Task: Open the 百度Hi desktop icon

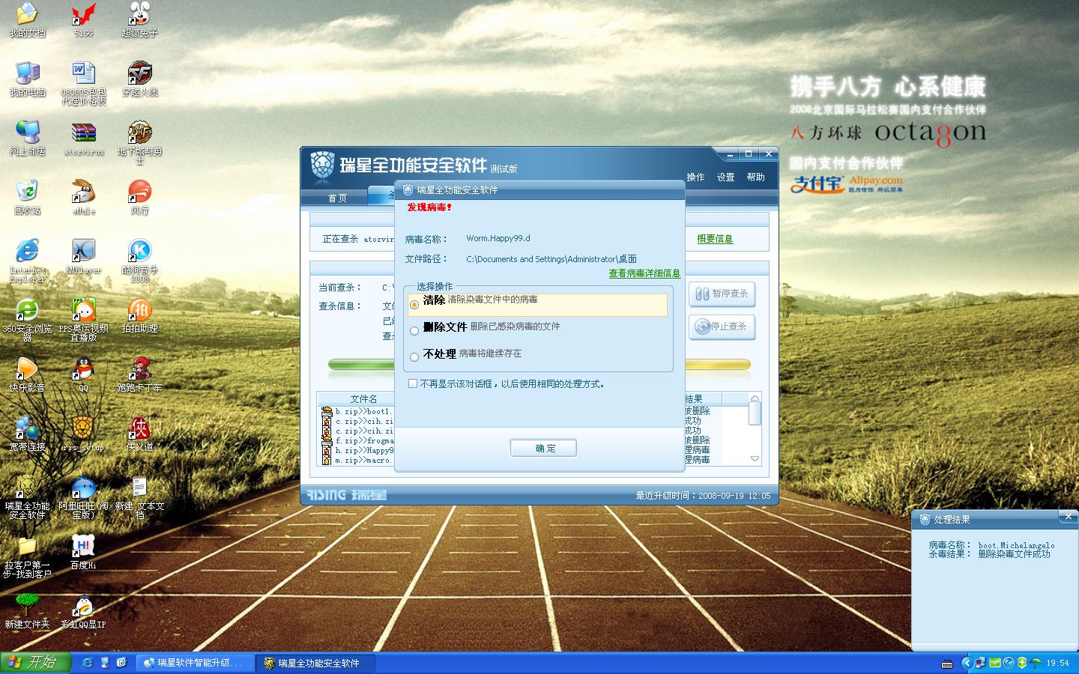Action: pos(83,553)
